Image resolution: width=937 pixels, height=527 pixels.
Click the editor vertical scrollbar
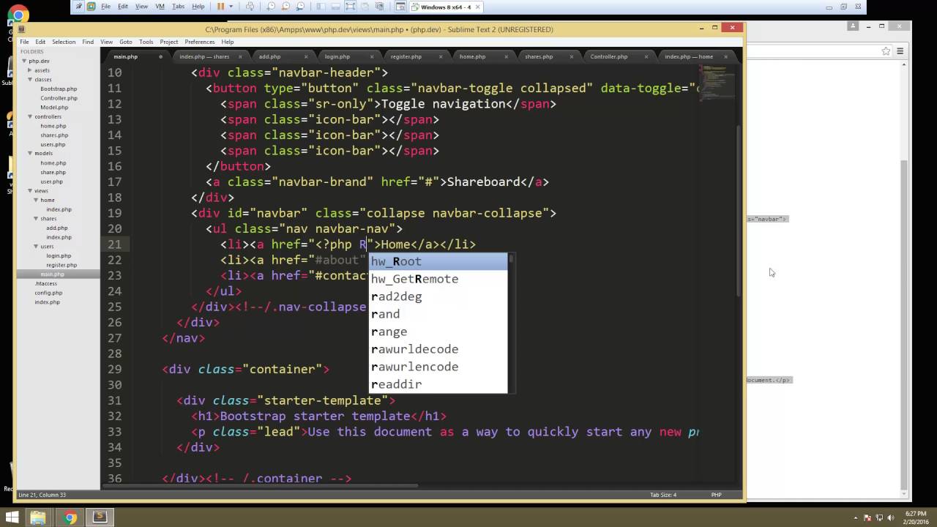(x=739, y=212)
